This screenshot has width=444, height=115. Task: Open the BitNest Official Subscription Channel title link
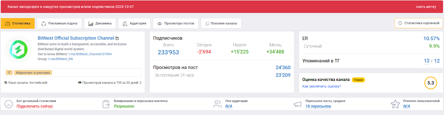(76, 38)
